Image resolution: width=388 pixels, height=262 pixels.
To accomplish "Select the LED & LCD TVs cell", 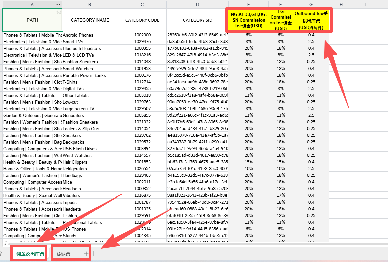I will (90, 55).
